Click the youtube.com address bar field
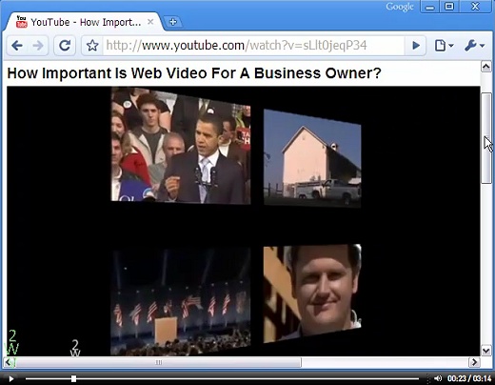The width and height of the screenshot is (495, 385). point(253,46)
